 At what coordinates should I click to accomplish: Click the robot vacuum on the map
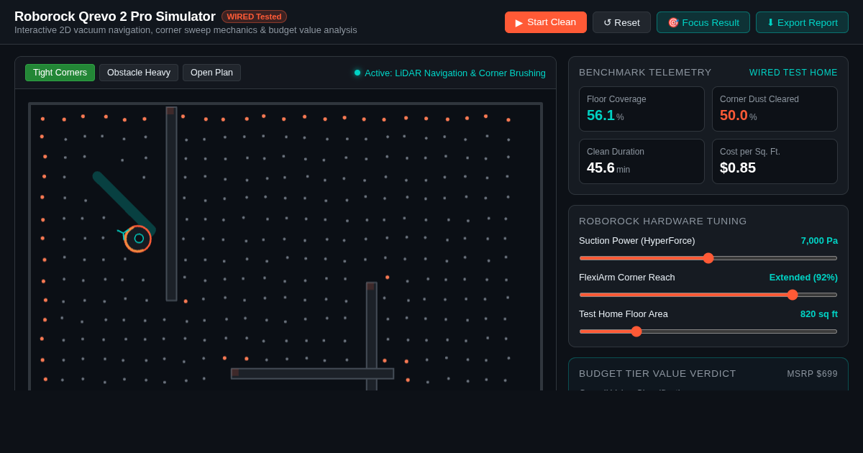point(138,239)
